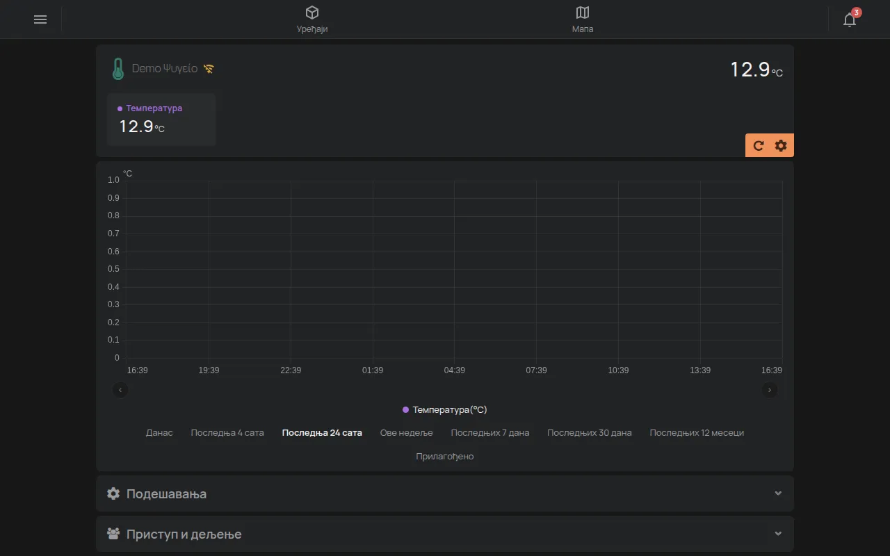The width and height of the screenshot is (890, 556).
Task: Select Последњих 7 дана range
Action: [x=490, y=432]
